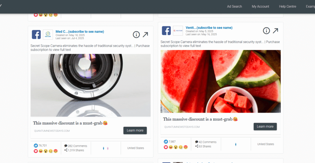Click Learn more on watermelon ad
Image resolution: width=315 pixels, height=163 pixels.
click(265, 126)
